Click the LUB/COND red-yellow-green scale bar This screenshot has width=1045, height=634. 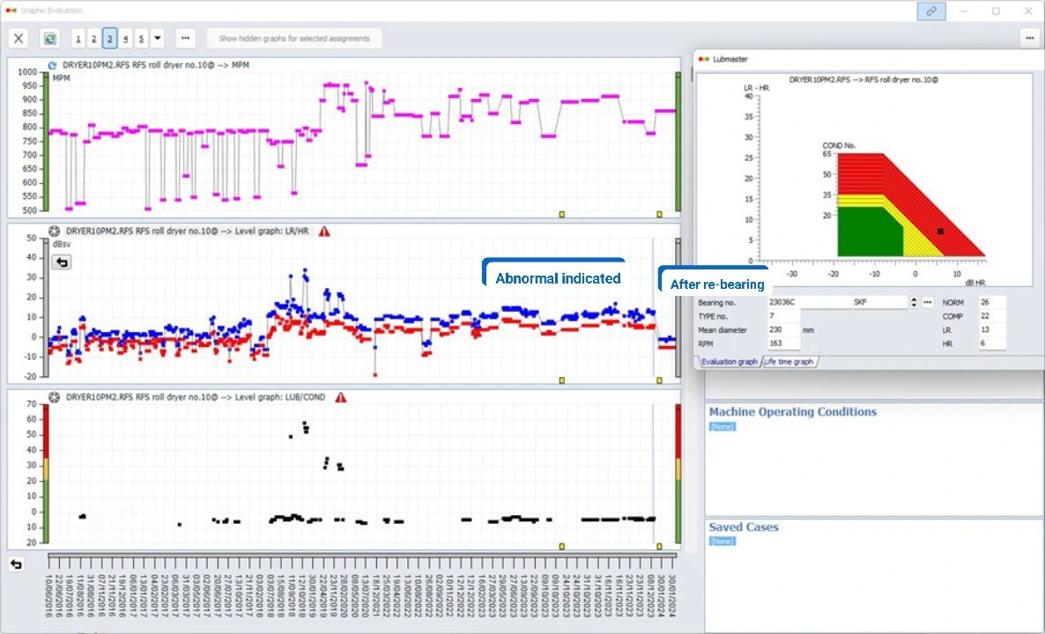(x=46, y=474)
